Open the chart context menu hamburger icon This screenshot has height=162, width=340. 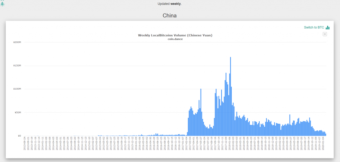pyautogui.click(x=325, y=34)
